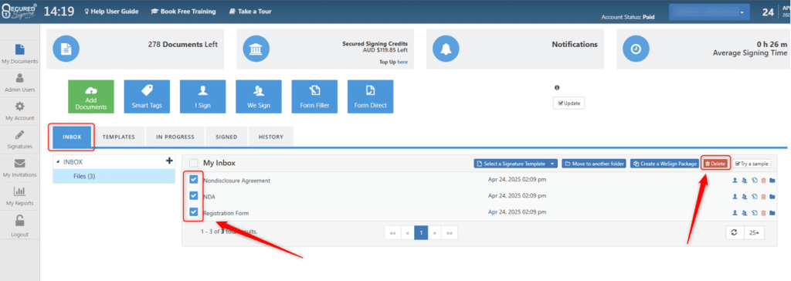Collapse the INBOX folder tree
The height and width of the screenshot is (281, 791).
[x=57, y=162]
